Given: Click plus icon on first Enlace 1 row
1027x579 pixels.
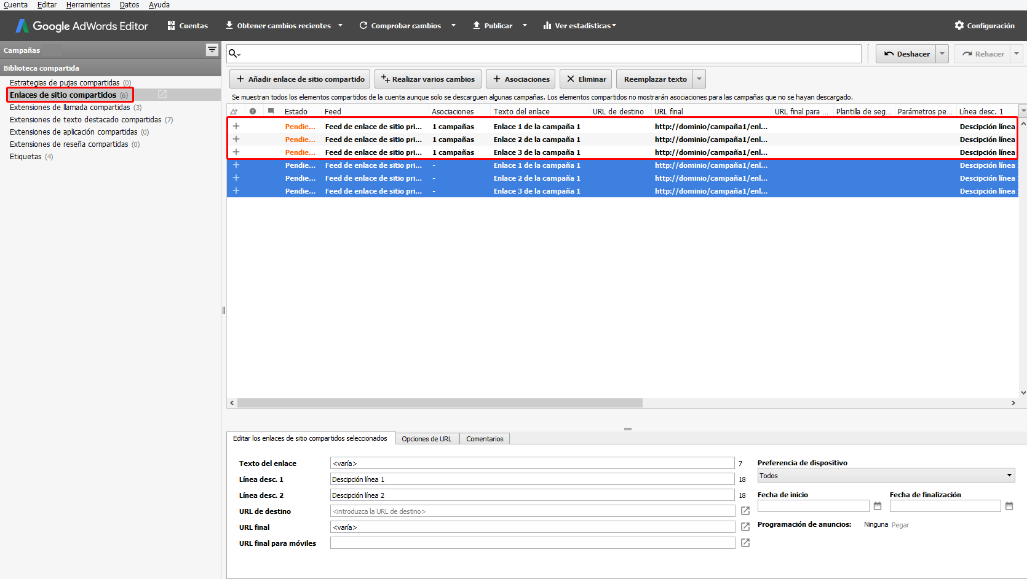Looking at the screenshot, I should (x=236, y=126).
